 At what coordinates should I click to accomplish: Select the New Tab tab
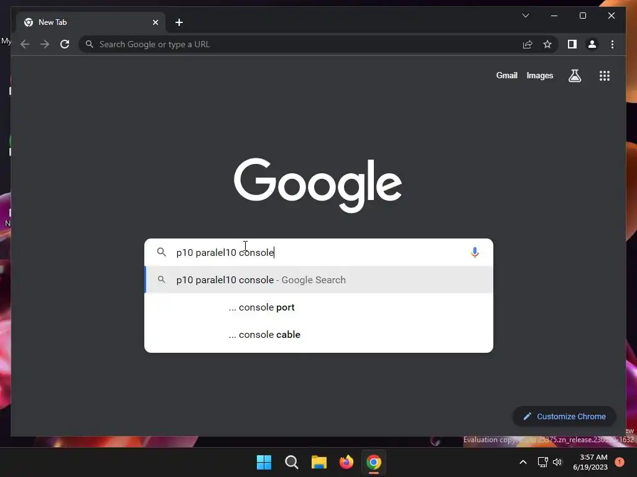(91, 22)
